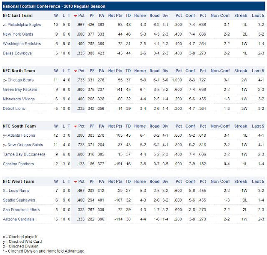
Task: Open the Detroit Lions team link
Action: coord(14,109)
